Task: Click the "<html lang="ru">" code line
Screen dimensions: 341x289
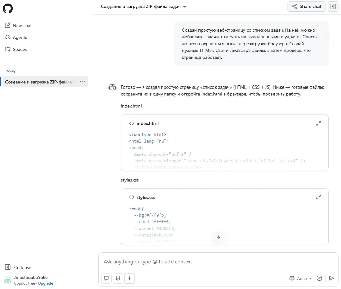Action: (x=149, y=141)
